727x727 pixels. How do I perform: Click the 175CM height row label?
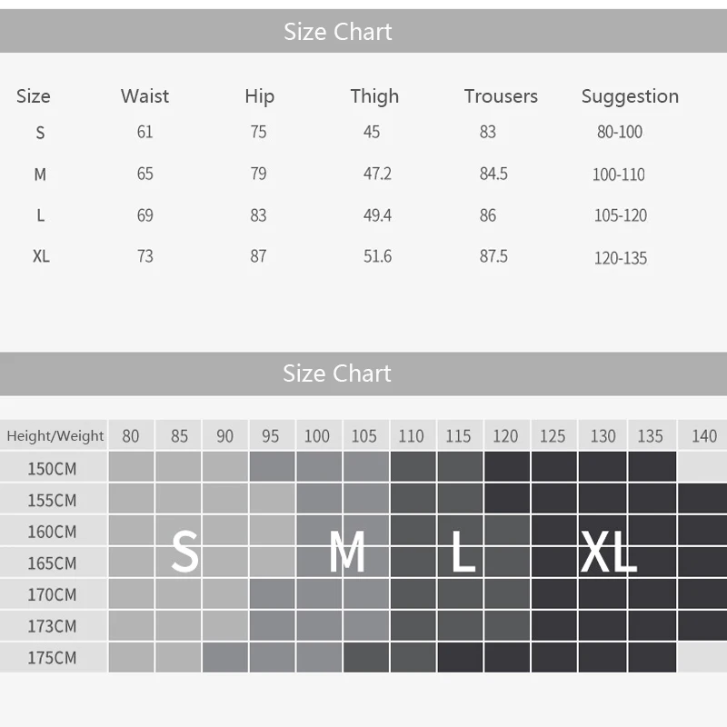[x=52, y=658]
